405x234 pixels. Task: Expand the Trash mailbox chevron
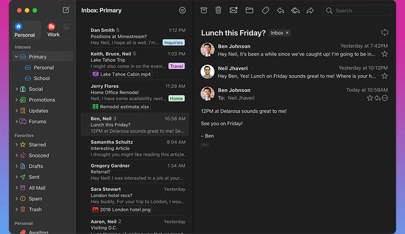[x=16, y=209]
